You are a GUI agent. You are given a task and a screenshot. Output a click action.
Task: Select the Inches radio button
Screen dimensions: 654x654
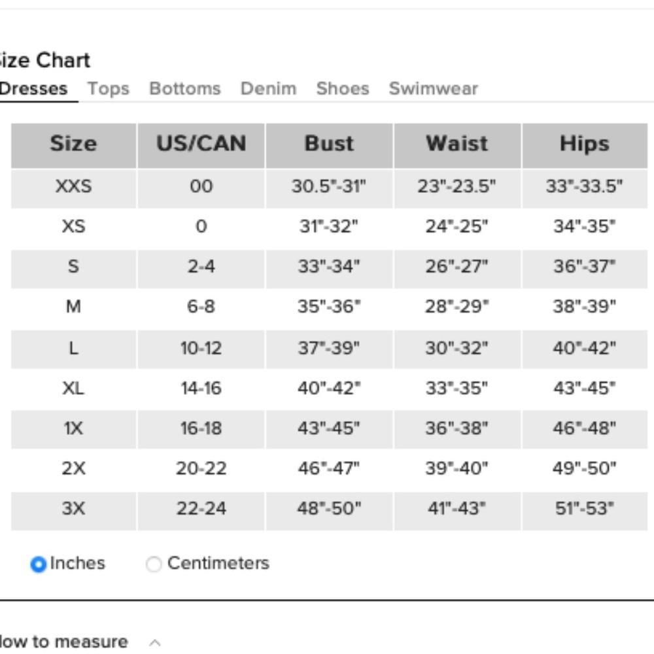click(39, 564)
